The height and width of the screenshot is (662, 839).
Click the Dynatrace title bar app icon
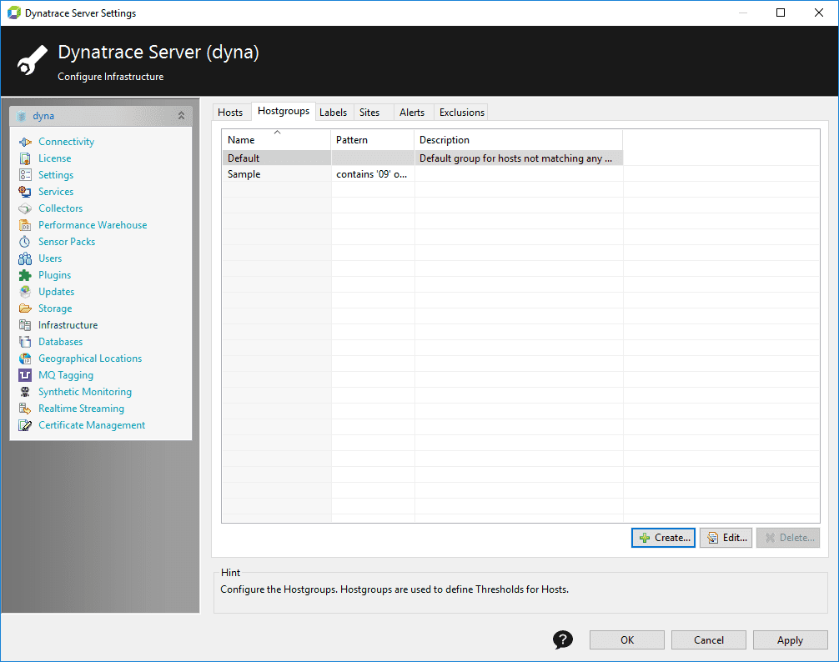(x=14, y=13)
